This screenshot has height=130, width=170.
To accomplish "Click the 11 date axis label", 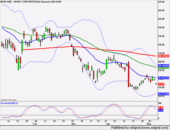I will pos(45,121).
